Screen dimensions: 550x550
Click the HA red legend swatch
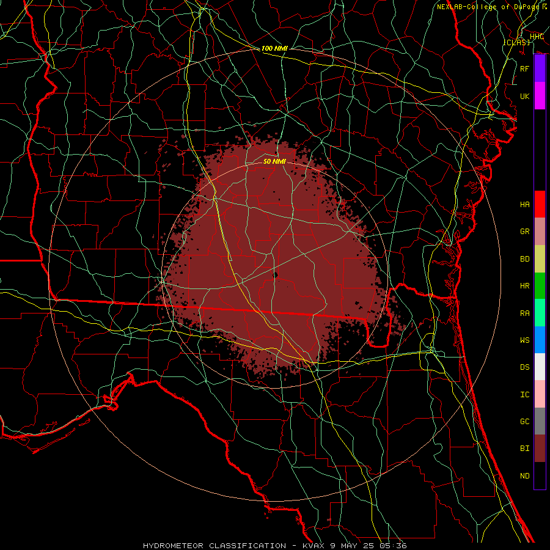[540, 204]
